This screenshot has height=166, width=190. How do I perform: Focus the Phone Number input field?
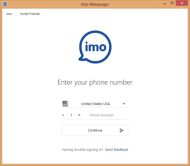[107, 115]
